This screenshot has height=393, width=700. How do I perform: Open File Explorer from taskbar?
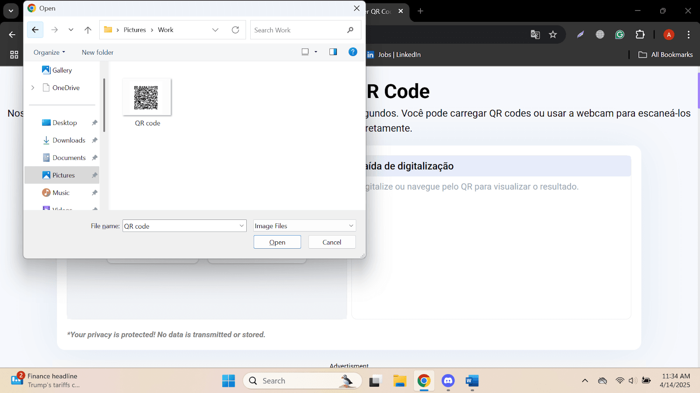point(400,381)
